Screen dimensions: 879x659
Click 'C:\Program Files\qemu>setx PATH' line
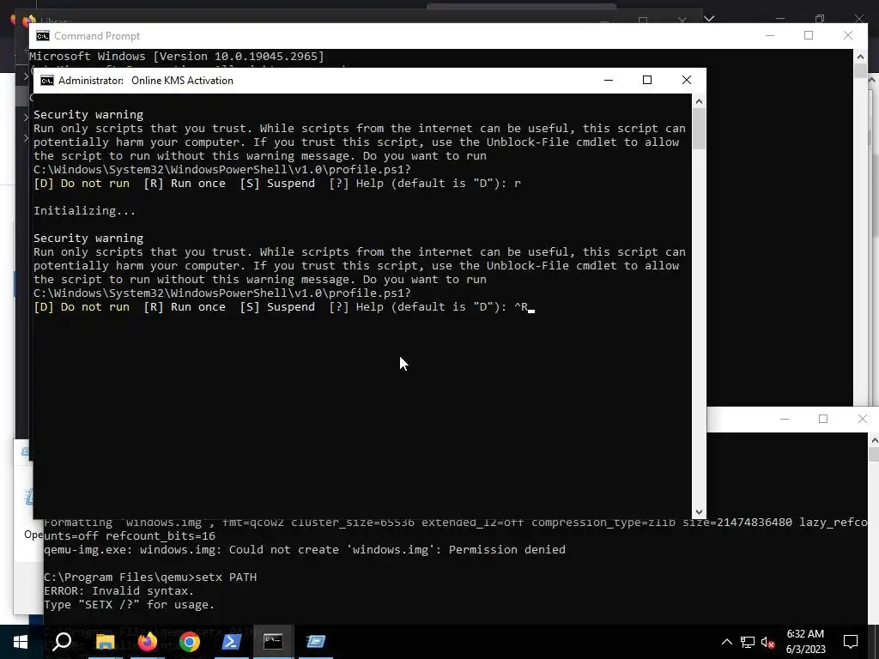(x=150, y=577)
